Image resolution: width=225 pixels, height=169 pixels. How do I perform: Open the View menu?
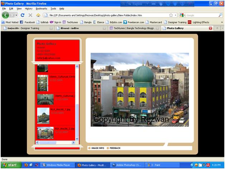coord(19,9)
